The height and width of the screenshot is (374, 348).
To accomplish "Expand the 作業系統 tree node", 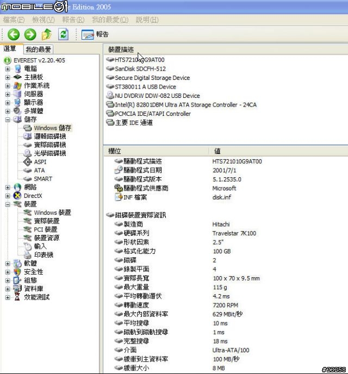I will coord(8,86).
